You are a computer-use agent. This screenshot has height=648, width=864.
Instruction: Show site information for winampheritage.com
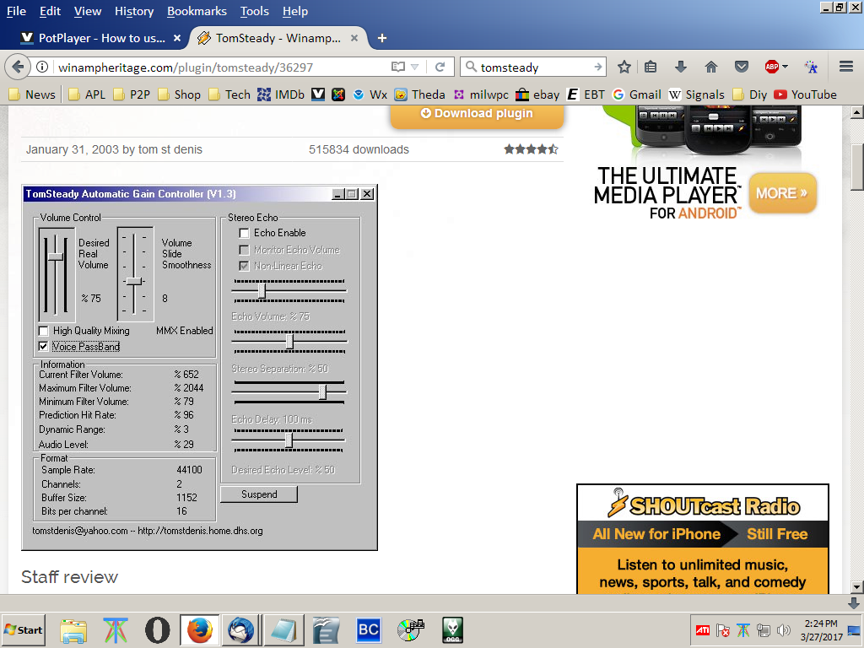pos(42,67)
